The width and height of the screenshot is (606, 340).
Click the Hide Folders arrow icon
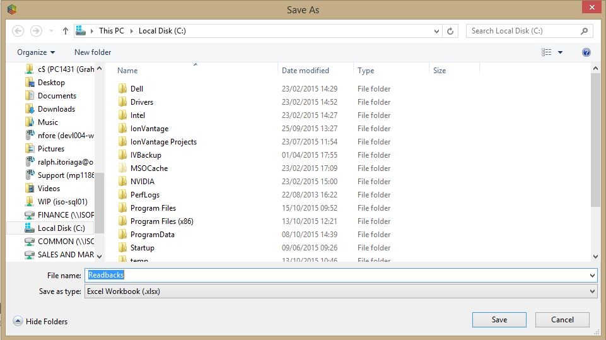[x=18, y=321]
